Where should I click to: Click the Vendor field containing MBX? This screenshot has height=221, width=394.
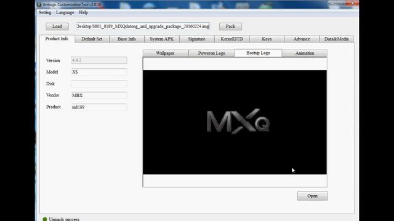(x=99, y=96)
